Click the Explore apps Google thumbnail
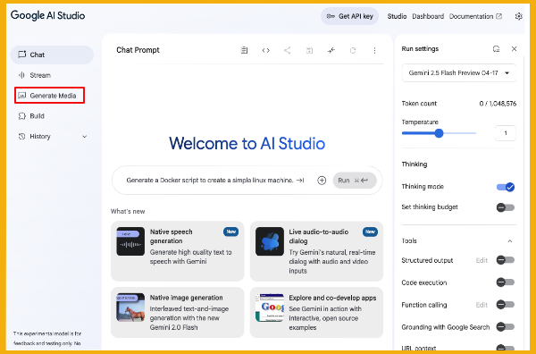Viewport: 536px width, 354px height. [270, 308]
